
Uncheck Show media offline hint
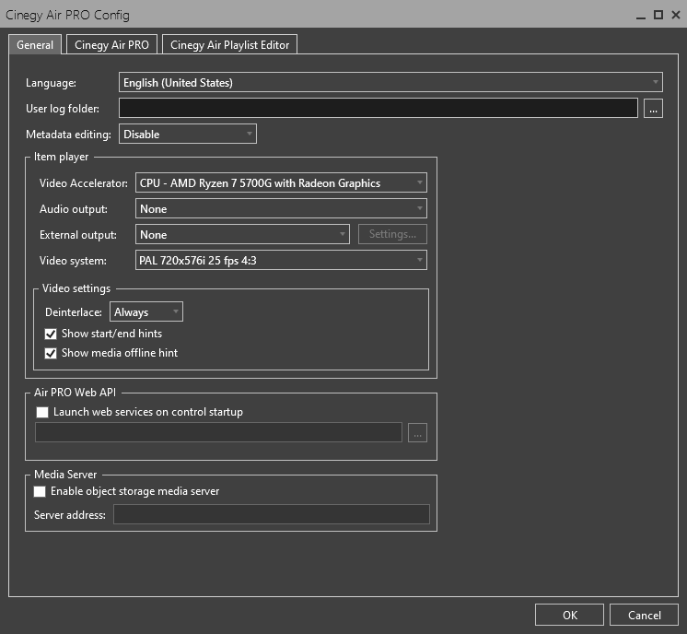point(51,353)
